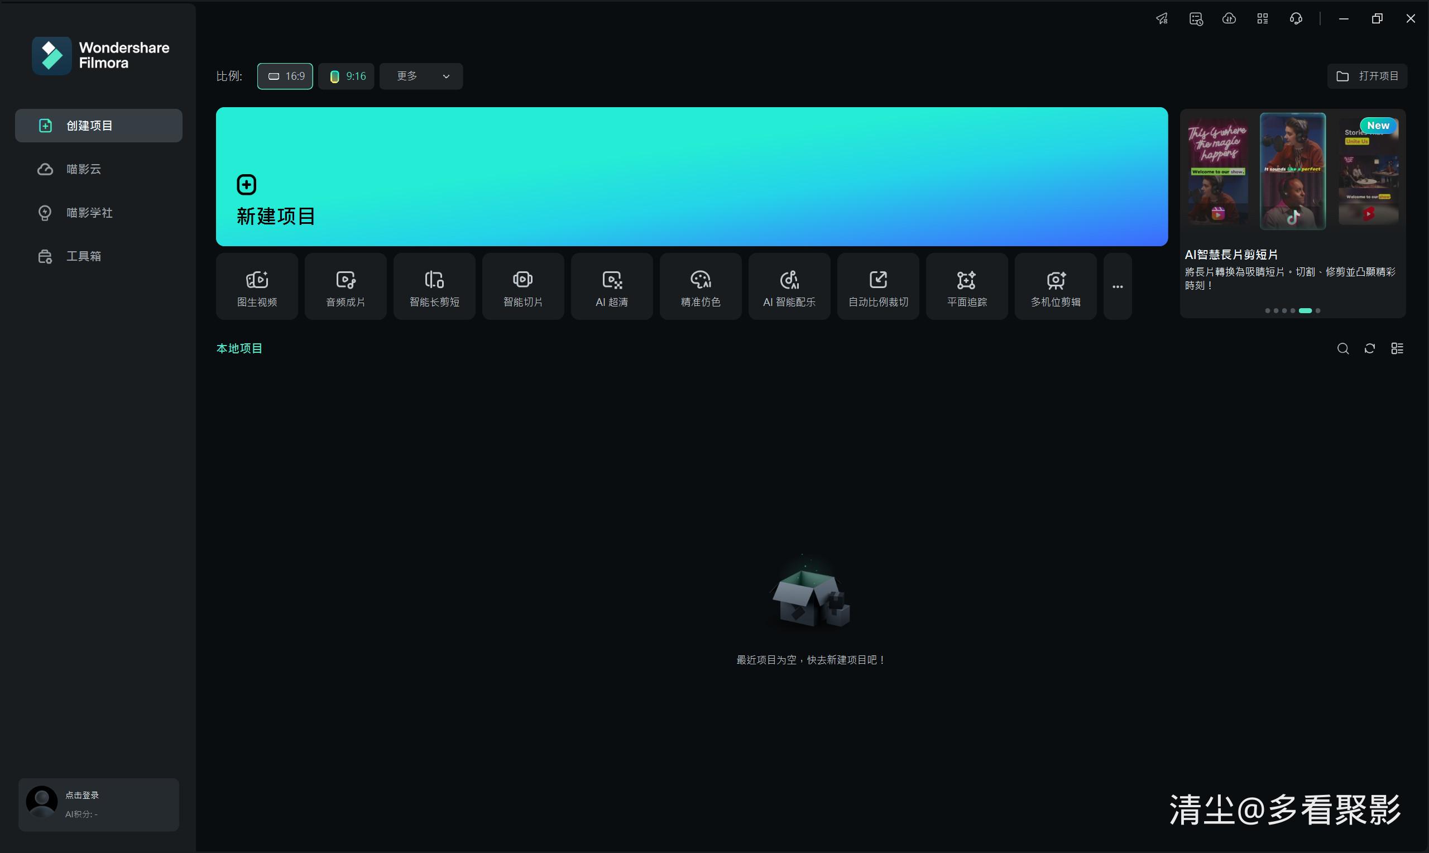Select the 9:16 aspect ratio

(x=347, y=76)
